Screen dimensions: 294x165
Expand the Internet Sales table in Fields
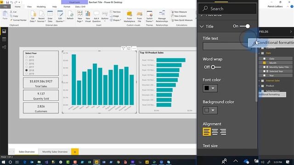[x=260, y=81]
